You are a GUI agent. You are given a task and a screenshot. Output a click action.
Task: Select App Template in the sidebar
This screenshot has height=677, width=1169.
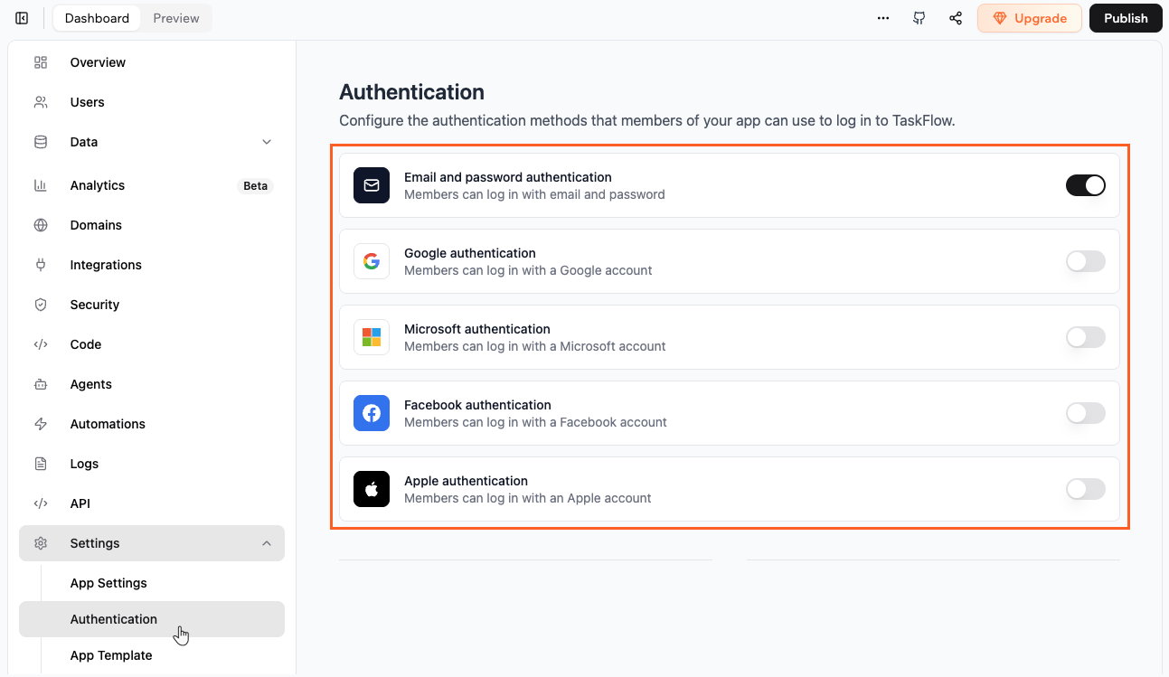[x=110, y=655]
